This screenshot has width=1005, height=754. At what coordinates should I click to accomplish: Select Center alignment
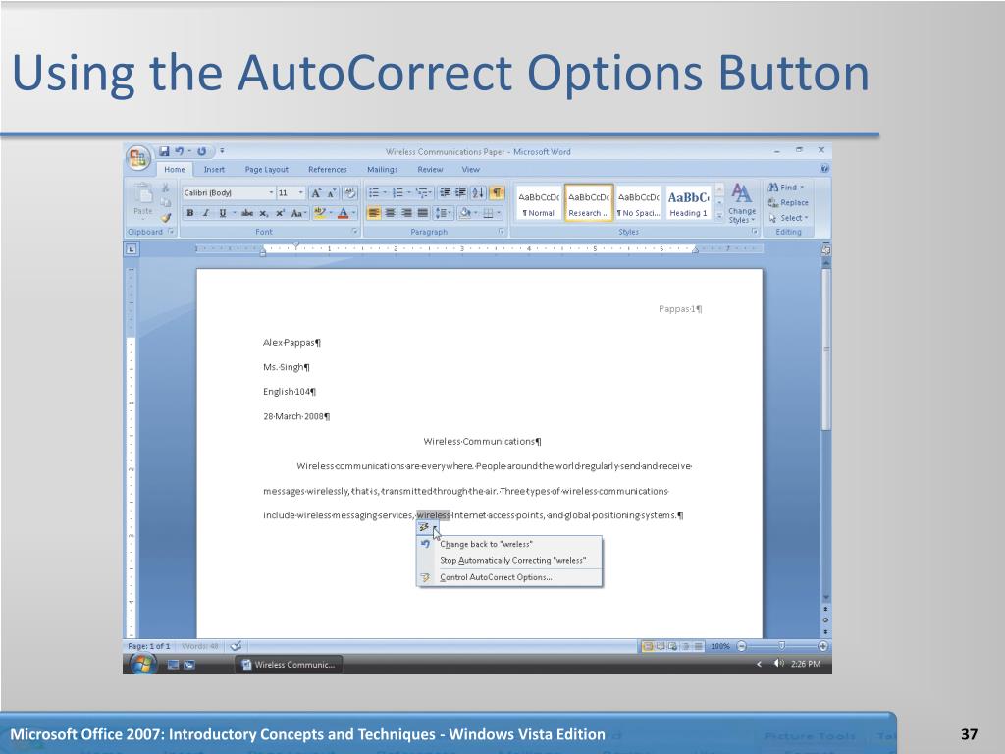pos(390,213)
